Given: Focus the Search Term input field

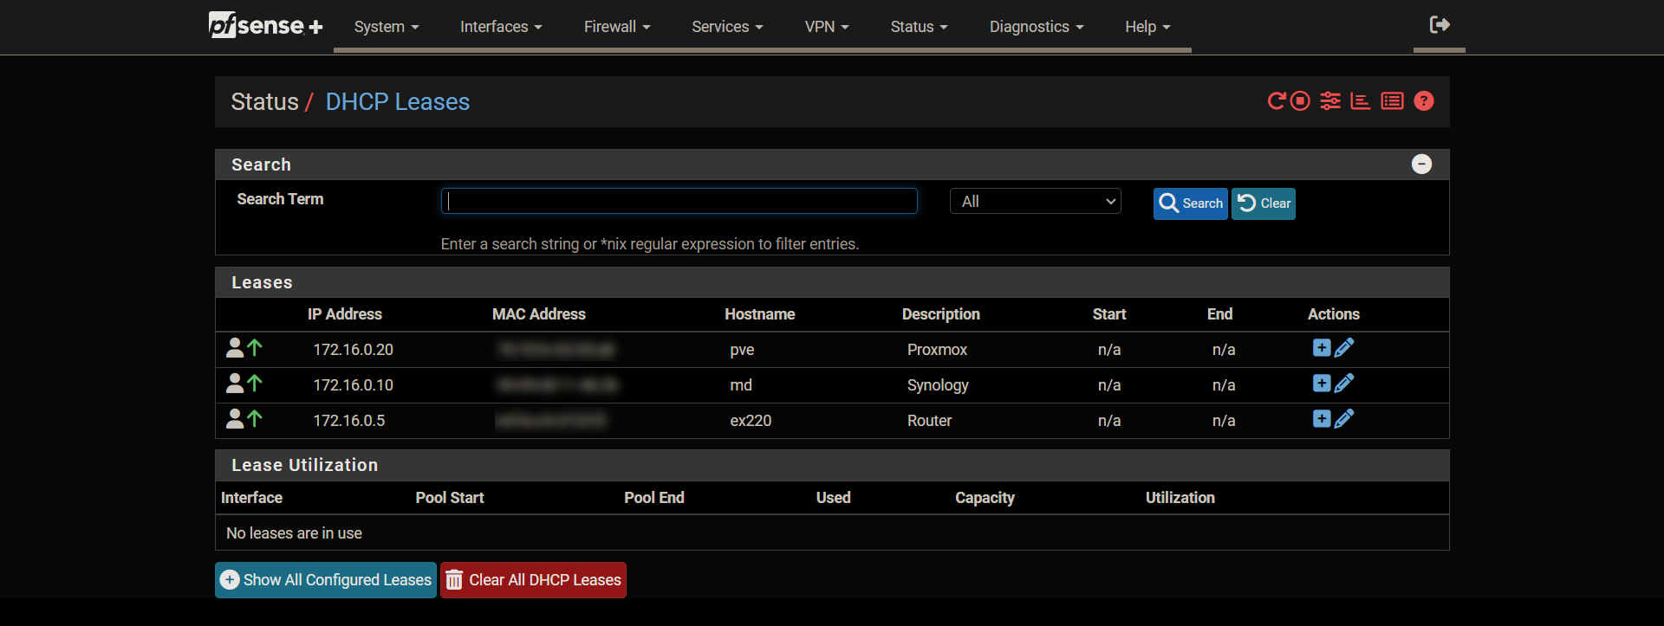Looking at the screenshot, I should tap(679, 201).
